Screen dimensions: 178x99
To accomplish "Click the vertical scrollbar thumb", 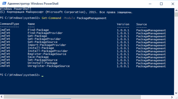I will [176, 14].
